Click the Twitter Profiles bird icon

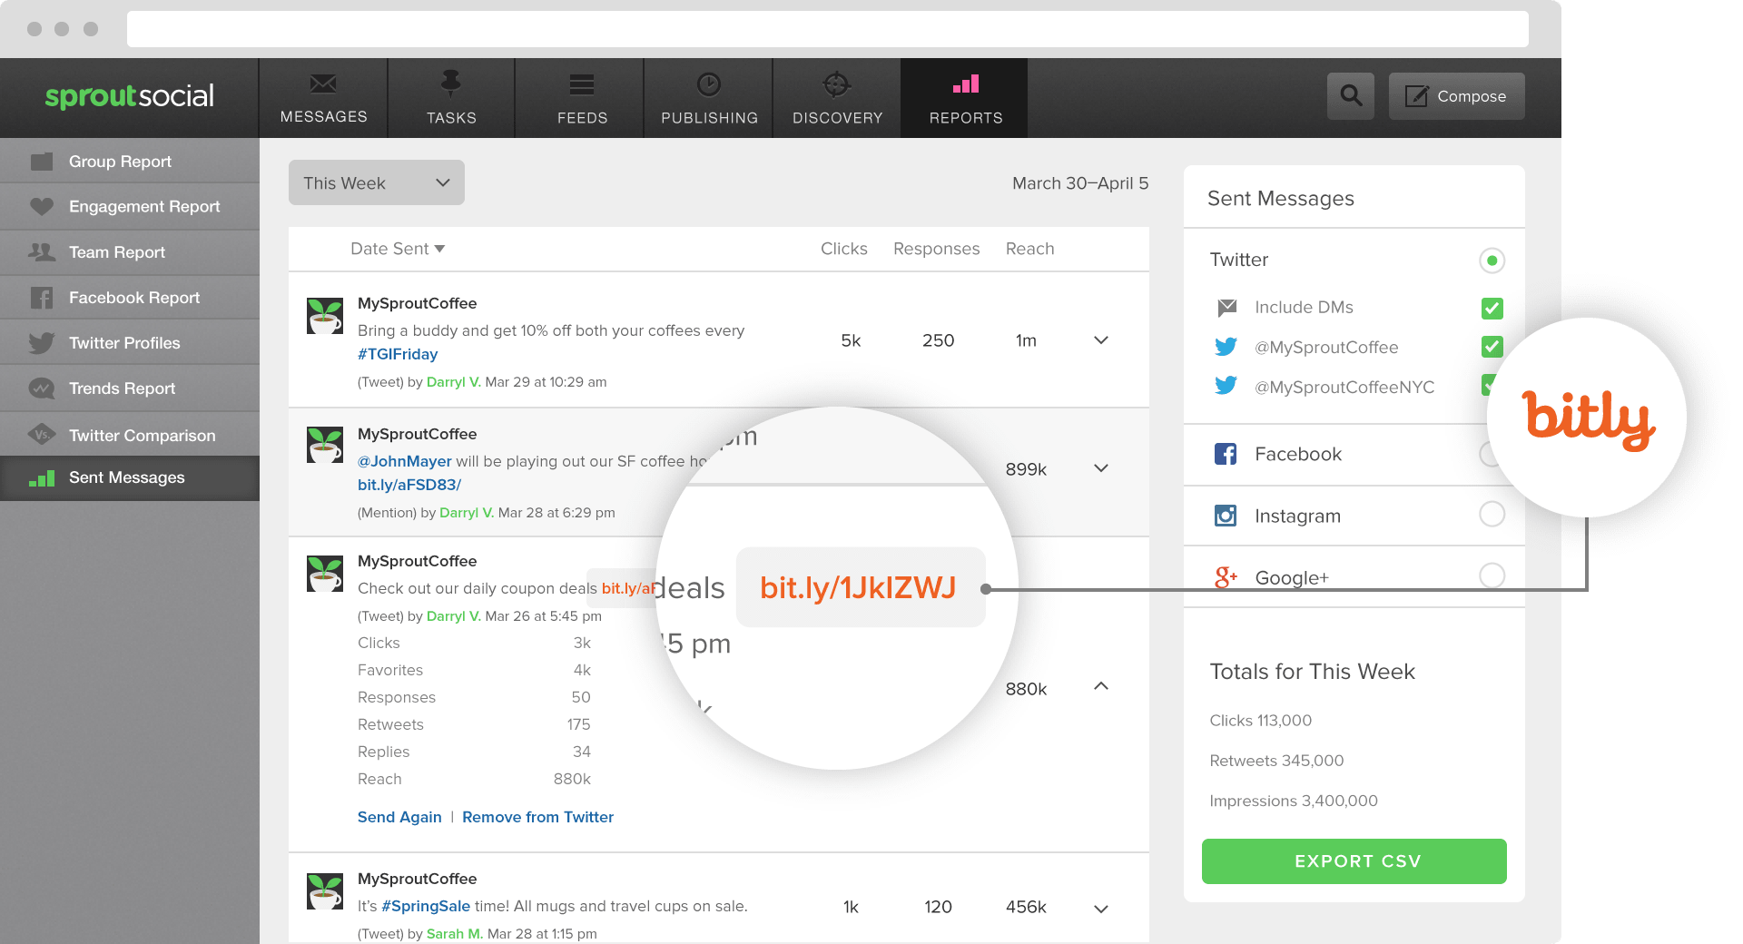point(42,343)
